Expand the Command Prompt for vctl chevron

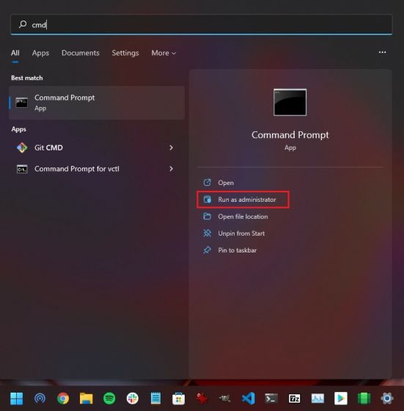[171, 169]
